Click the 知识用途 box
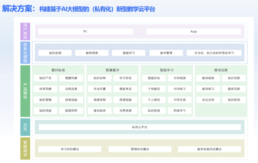Screen dimensions: 258x163 tap(45, 111)
